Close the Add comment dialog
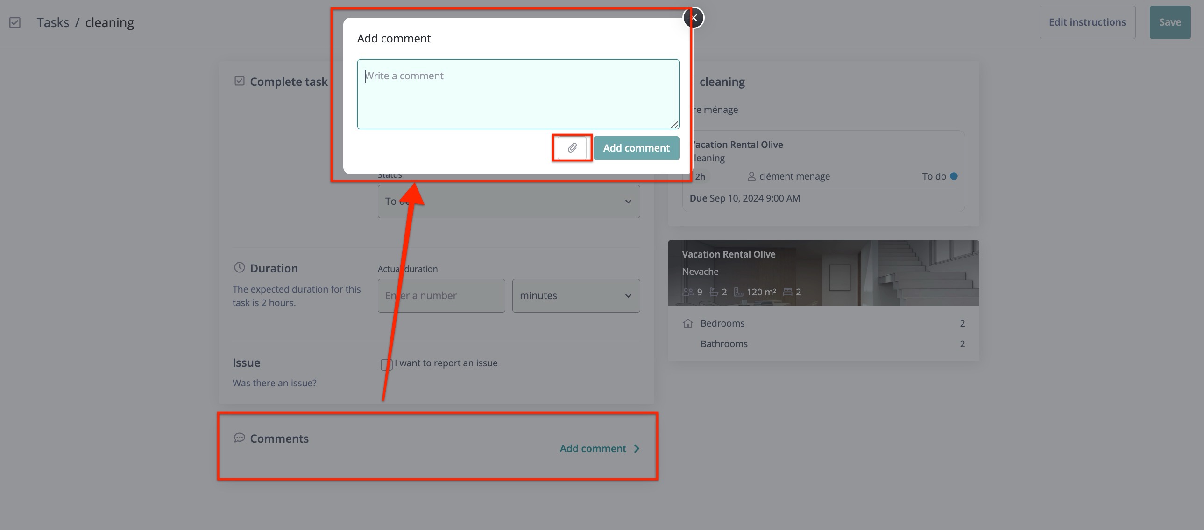Image resolution: width=1204 pixels, height=530 pixels. coord(694,18)
